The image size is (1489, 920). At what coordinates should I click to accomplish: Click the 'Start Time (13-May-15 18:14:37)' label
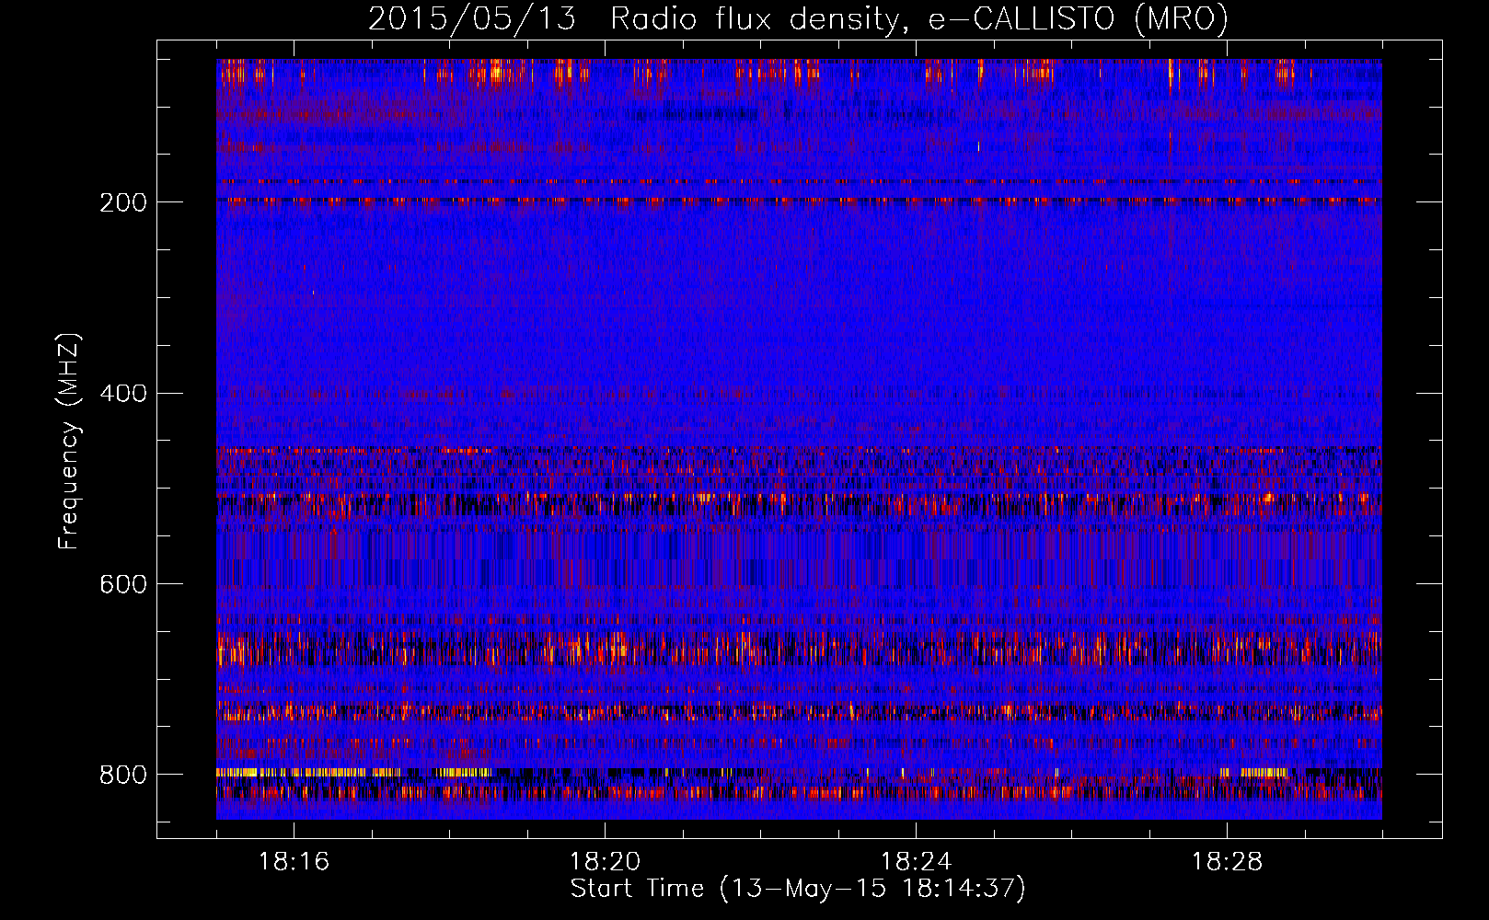click(798, 889)
